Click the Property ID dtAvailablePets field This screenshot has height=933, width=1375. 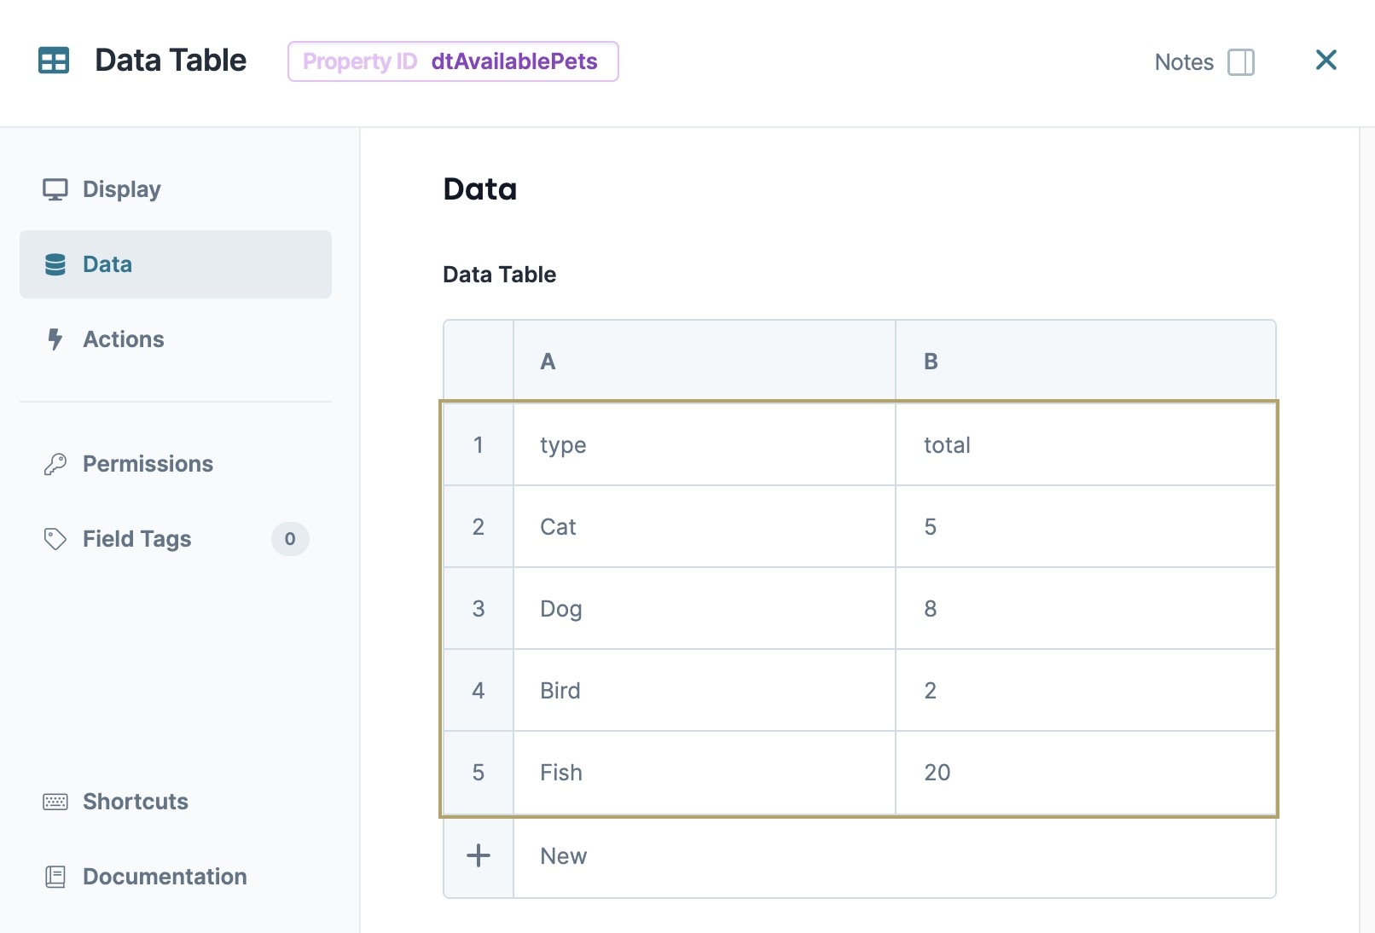453,61
